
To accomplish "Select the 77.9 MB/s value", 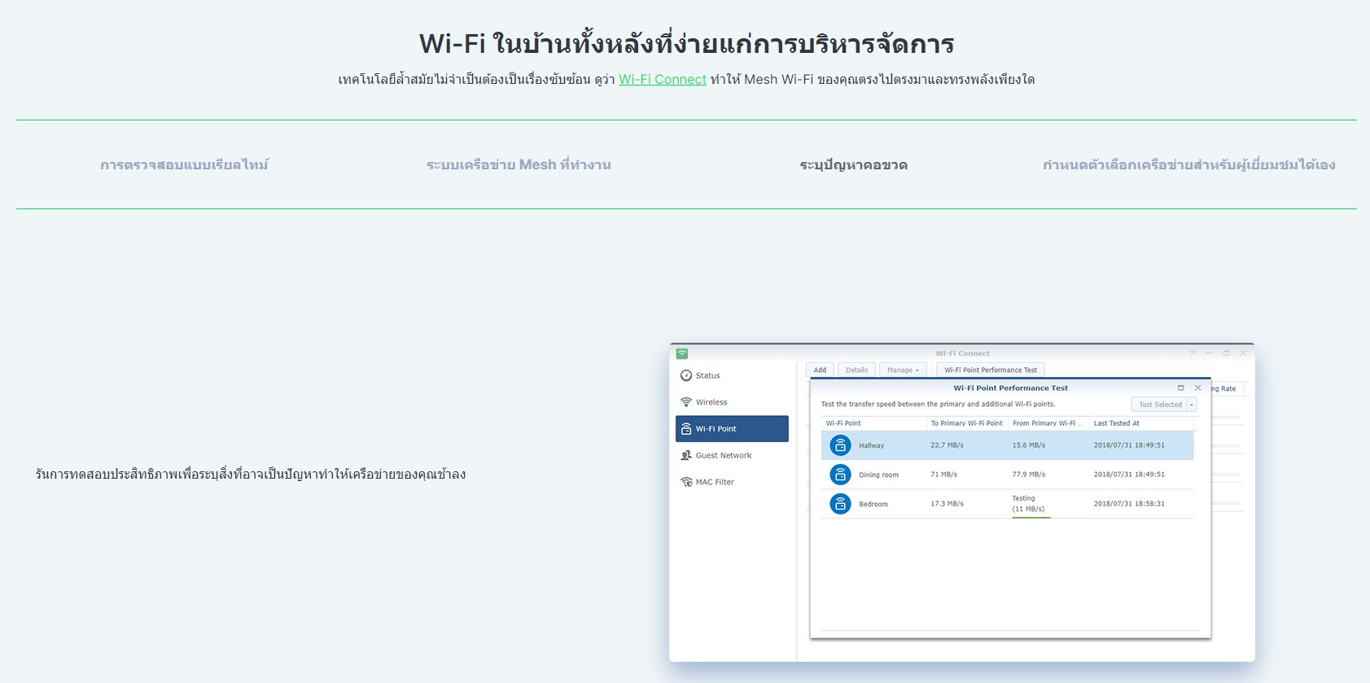I will pyautogui.click(x=1029, y=474).
